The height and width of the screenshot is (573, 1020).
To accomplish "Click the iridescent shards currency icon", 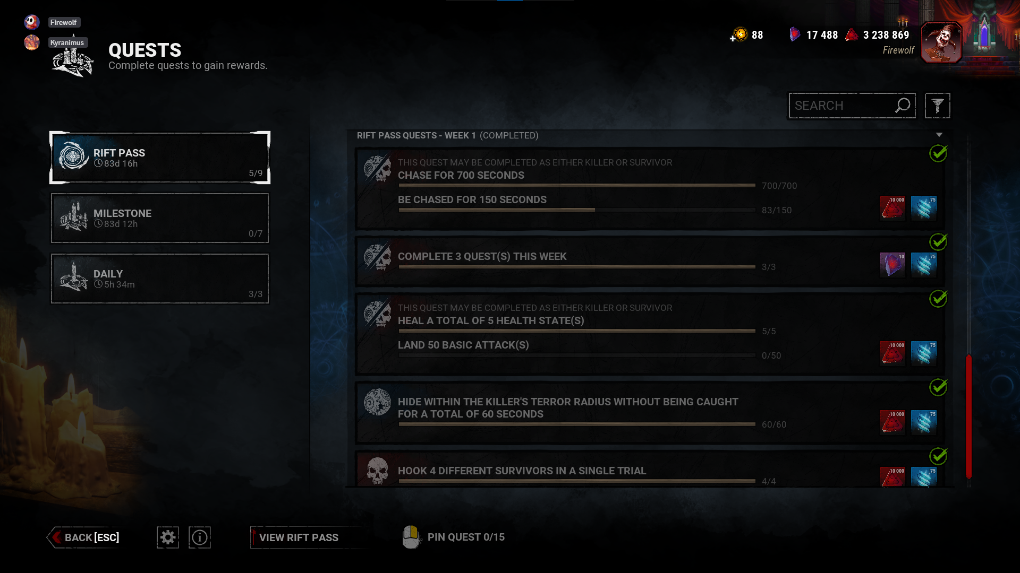I will (x=795, y=34).
